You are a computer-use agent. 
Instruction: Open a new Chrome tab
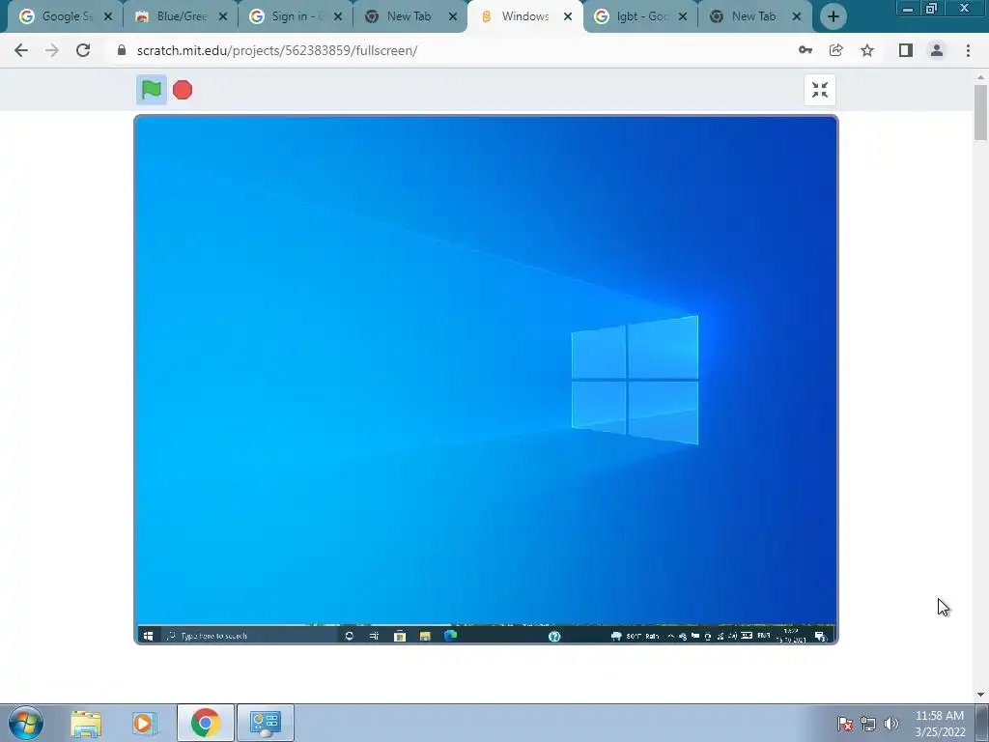tap(834, 17)
